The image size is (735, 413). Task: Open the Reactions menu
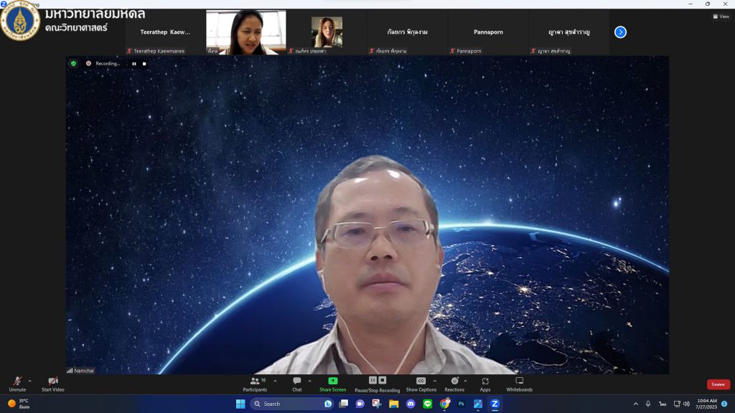coord(454,381)
